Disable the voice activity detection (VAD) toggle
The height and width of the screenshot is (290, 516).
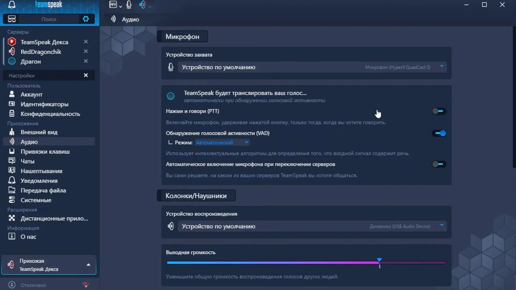(x=439, y=133)
